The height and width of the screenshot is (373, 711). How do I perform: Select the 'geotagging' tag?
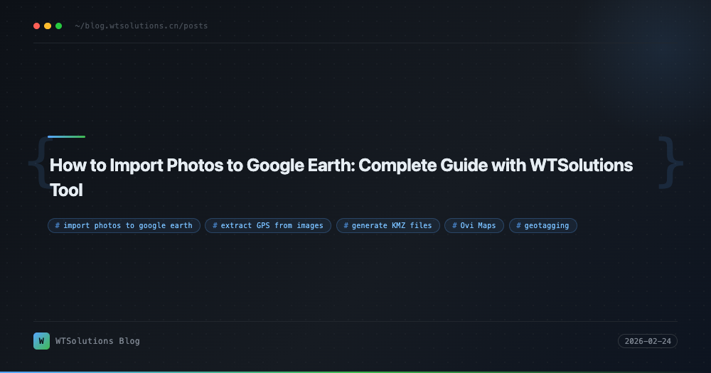click(542, 225)
